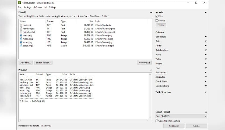225x130 pixels.
Task: Click the hamburg.txt file icon
Action: 21,29
